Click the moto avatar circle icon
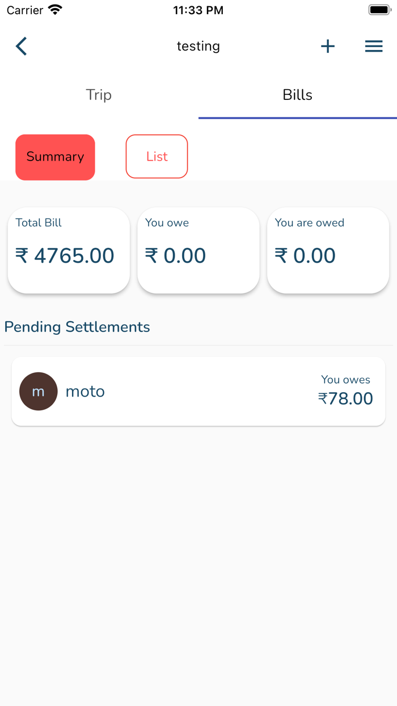 pos(38,391)
